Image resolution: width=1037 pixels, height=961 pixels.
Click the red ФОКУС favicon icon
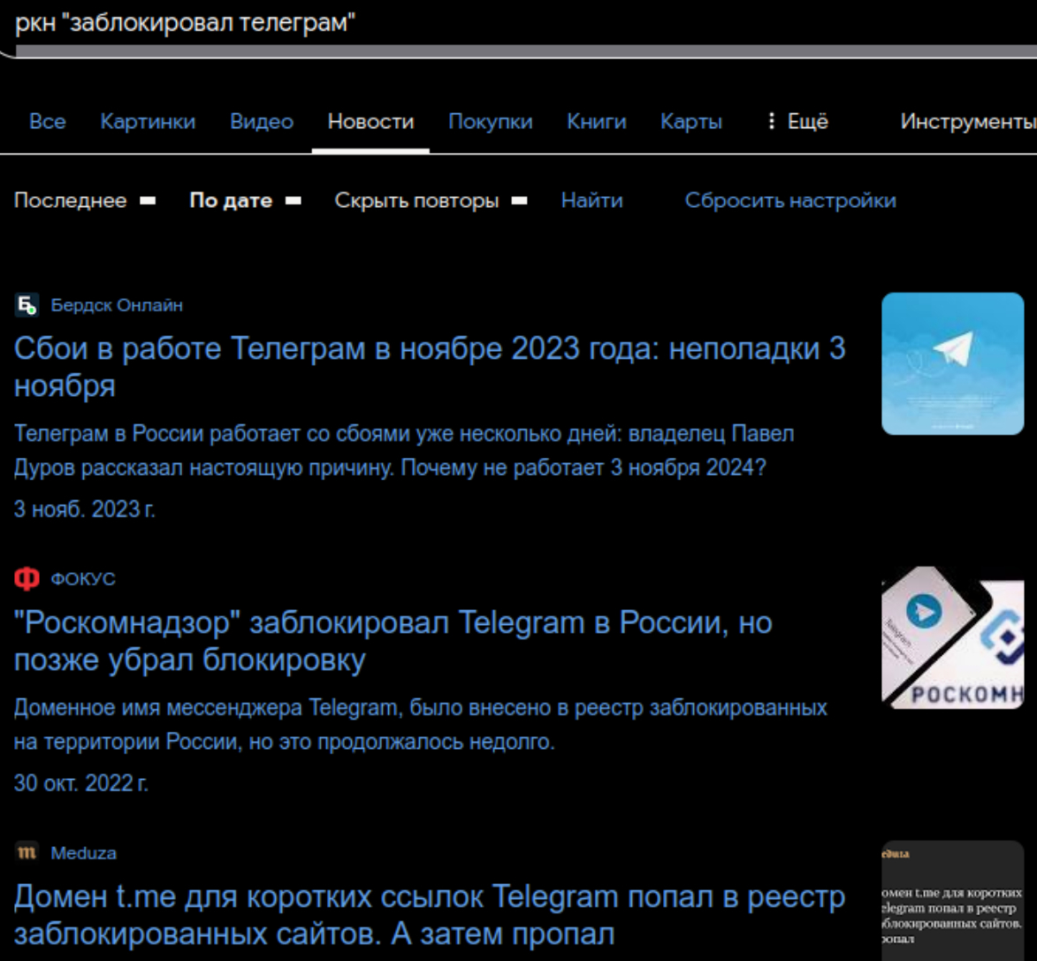coord(27,579)
